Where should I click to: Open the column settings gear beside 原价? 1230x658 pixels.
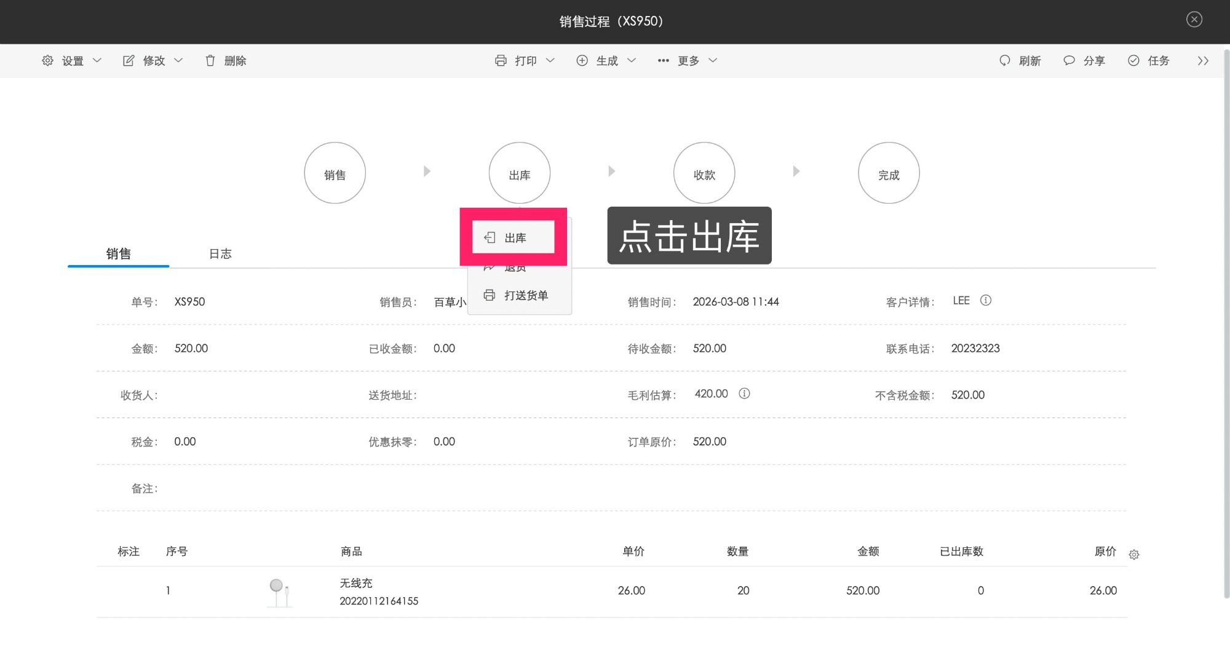1134,554
